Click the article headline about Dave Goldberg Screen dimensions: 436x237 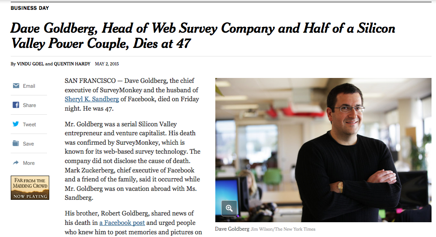(x=203, y=35)
